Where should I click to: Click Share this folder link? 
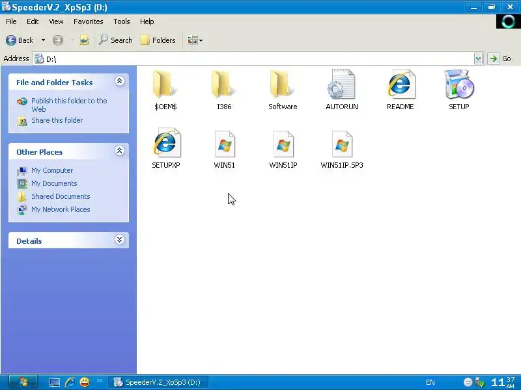57,120
